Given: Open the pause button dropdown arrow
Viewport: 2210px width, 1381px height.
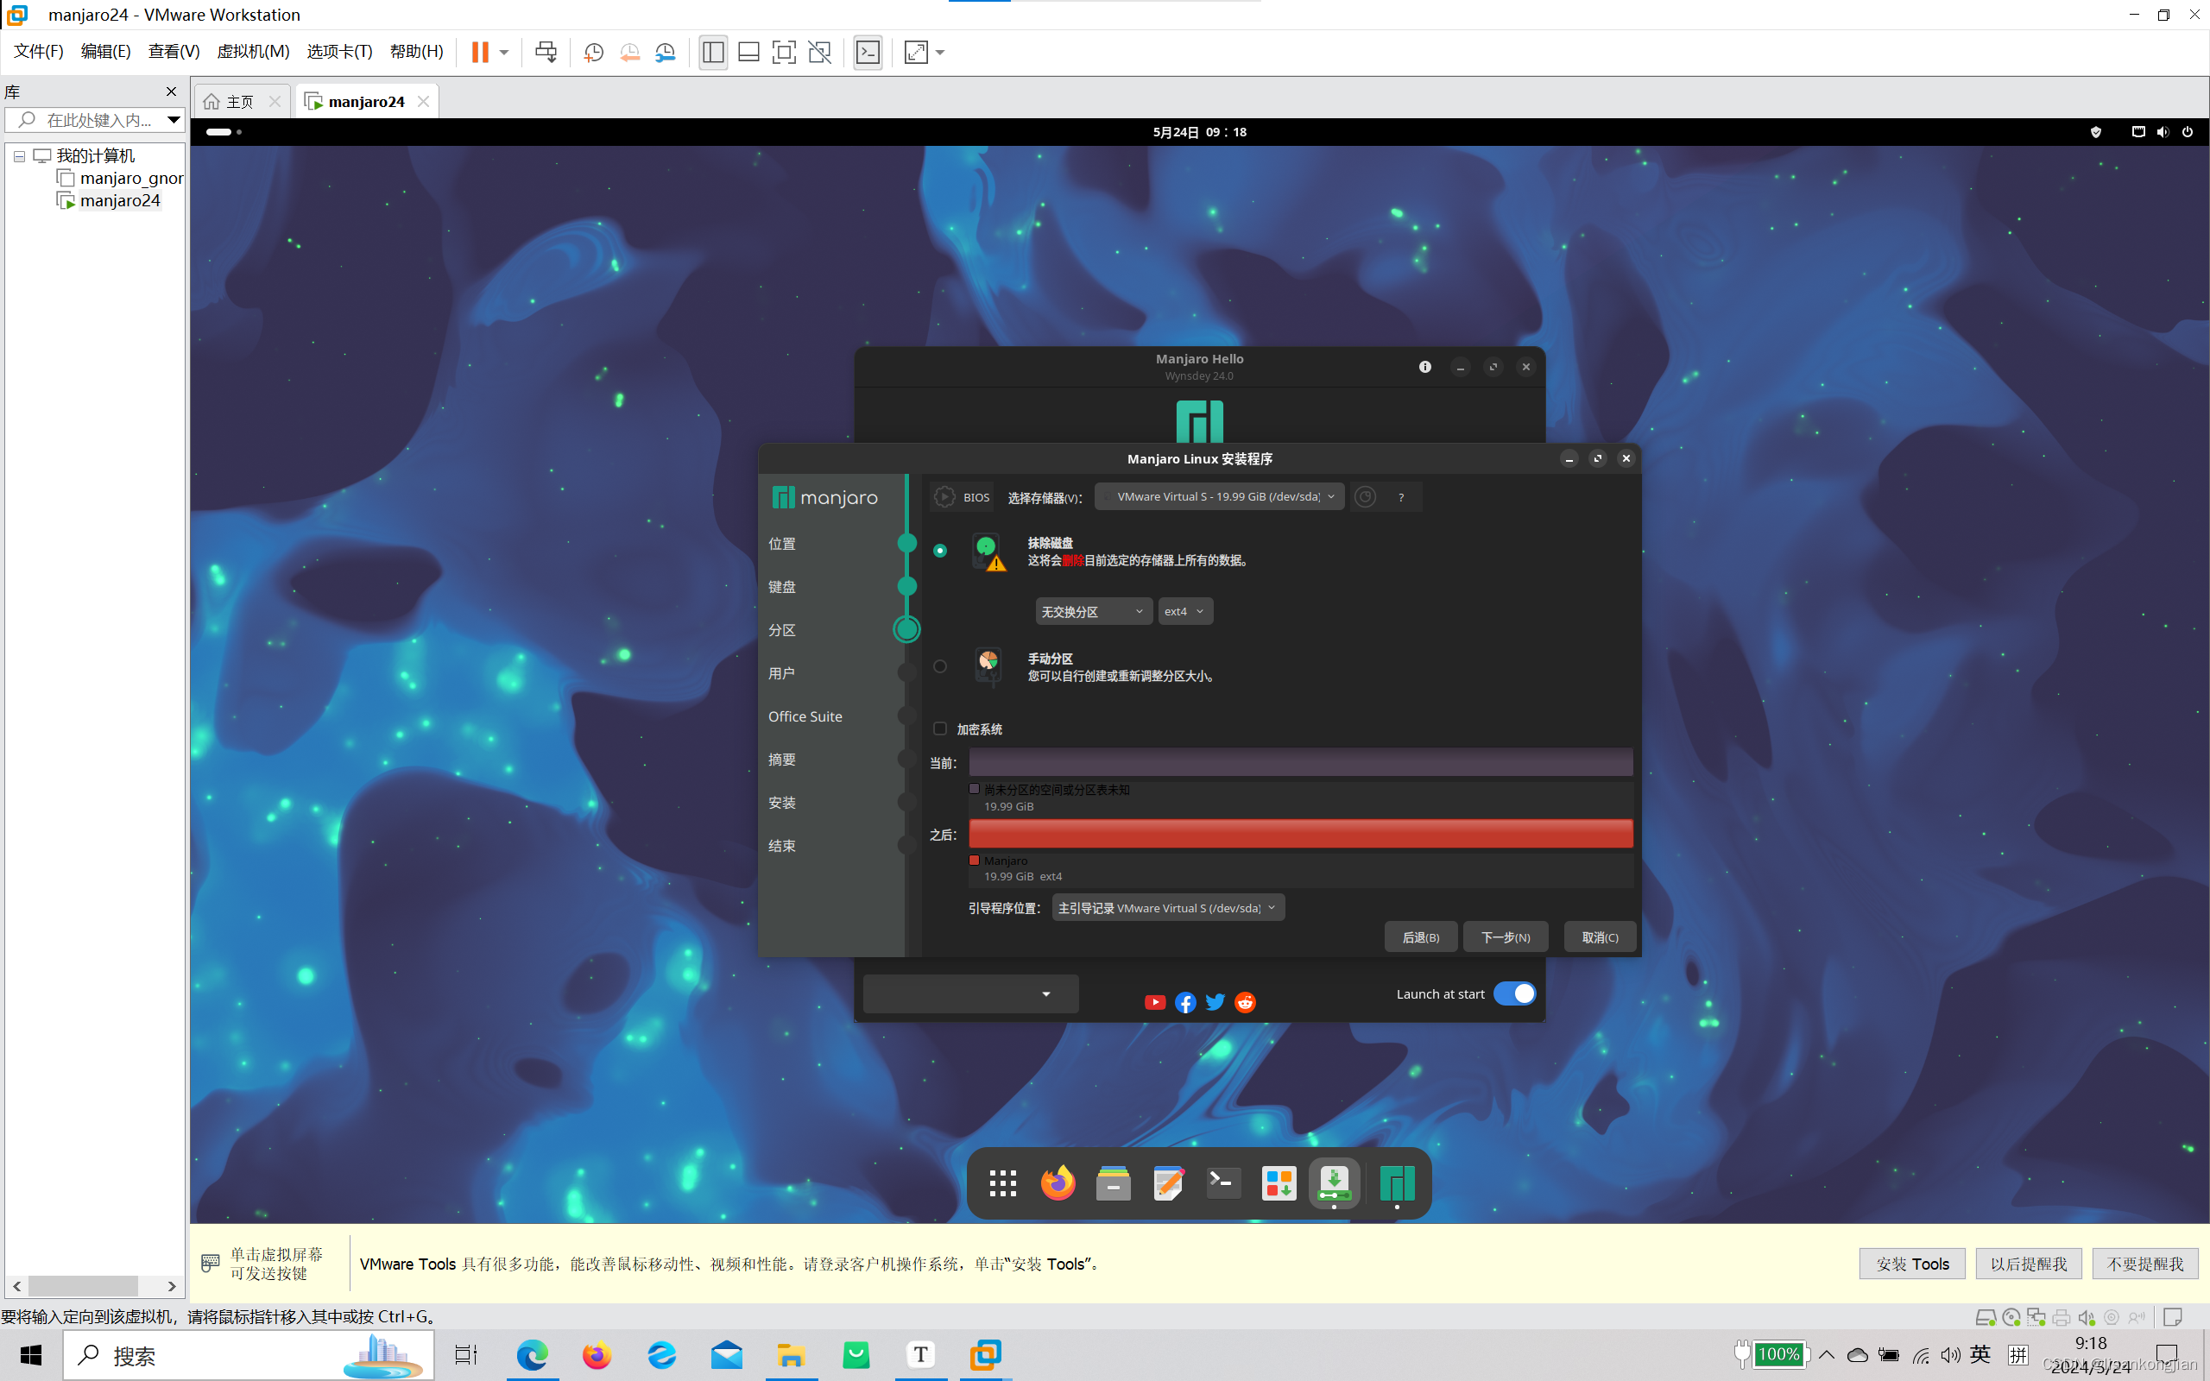Looking at the screenshot, I should pyautogui.click(x=504, y=52).
